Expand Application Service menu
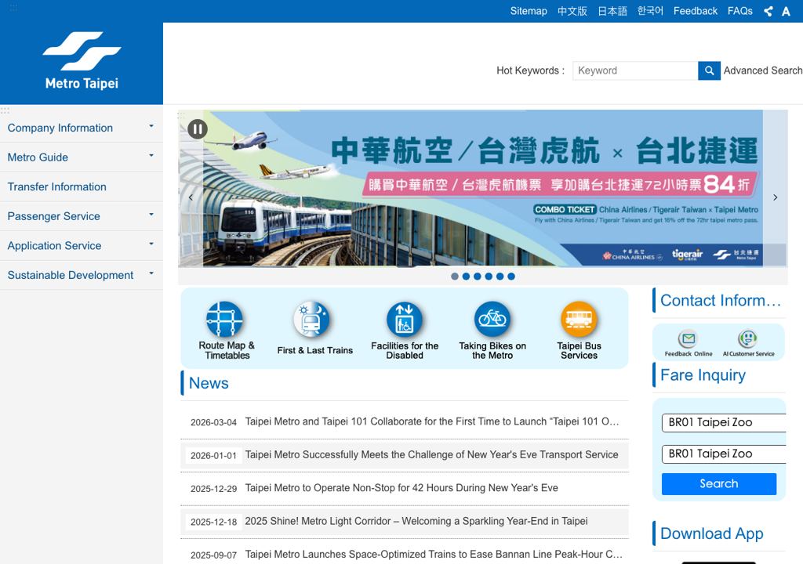 coord(82,246)
